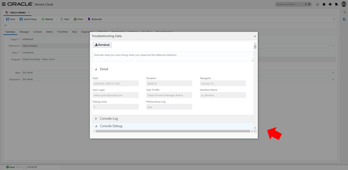Open the Disposition dropdown arrow
The image size is (348, 170).
(333, 79)
